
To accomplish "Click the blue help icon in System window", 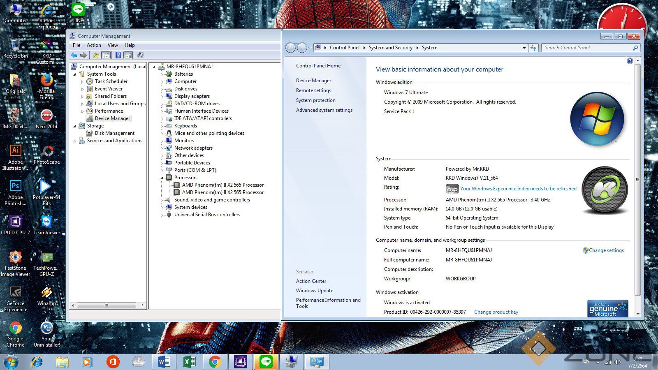I will [630, 61].
